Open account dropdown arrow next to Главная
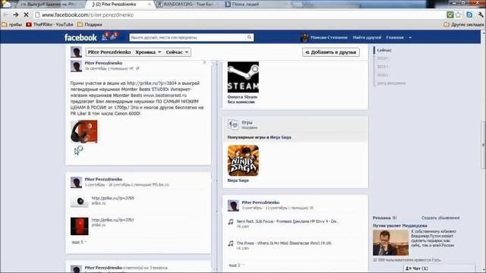 pyautogui.click(x=410, y=37)
